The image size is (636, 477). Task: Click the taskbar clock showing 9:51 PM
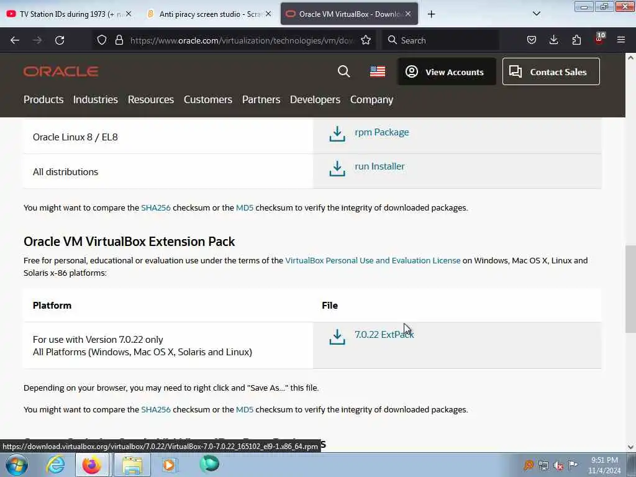coord(604,465)
